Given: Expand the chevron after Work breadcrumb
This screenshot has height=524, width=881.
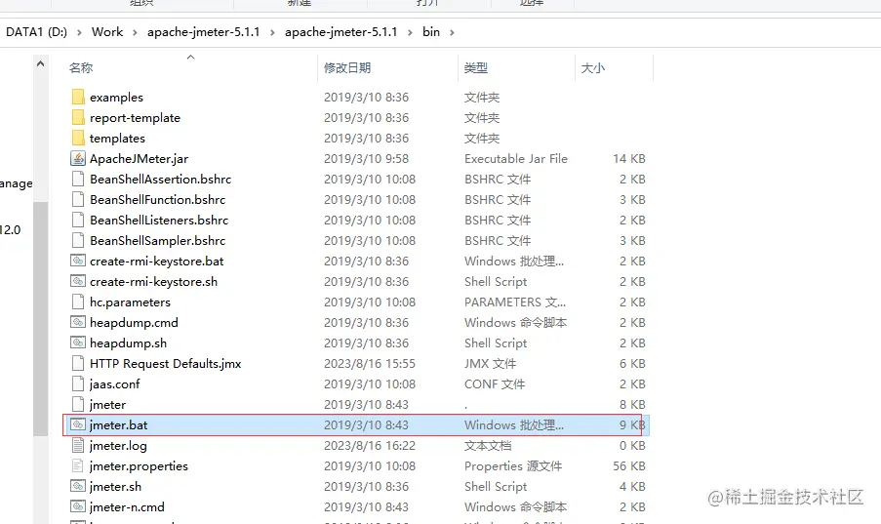Looking at the screenshot, I should (135, 32).
